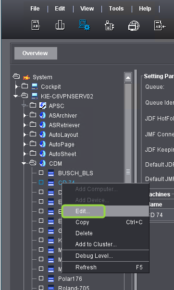Click the APSC service icon
This screenshot has height=290, width=174.
pyautogui.click(x=43, y=106)
